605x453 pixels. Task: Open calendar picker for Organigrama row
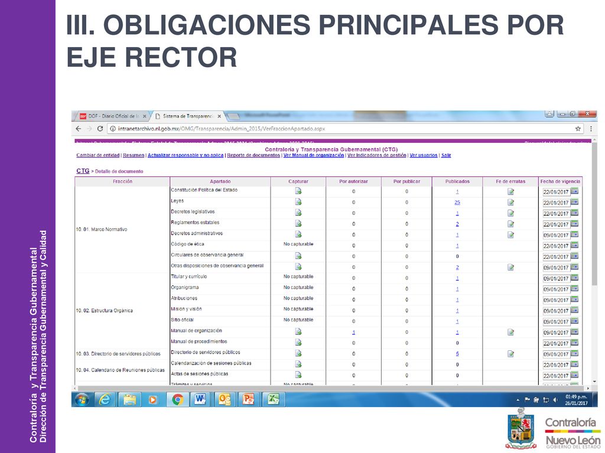(574, 288)
